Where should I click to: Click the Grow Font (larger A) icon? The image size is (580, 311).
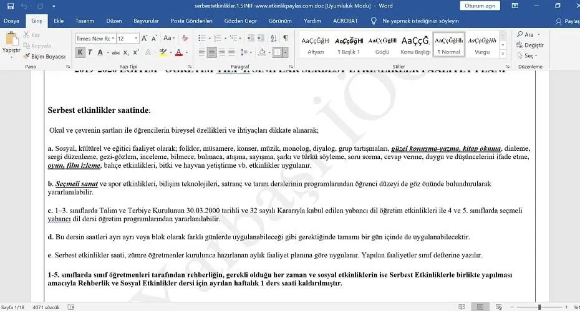144,38
